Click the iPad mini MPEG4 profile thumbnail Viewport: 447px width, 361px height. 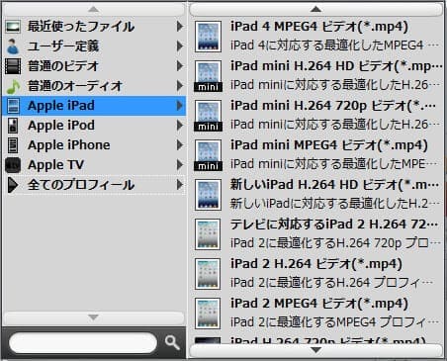pos(208,155)
